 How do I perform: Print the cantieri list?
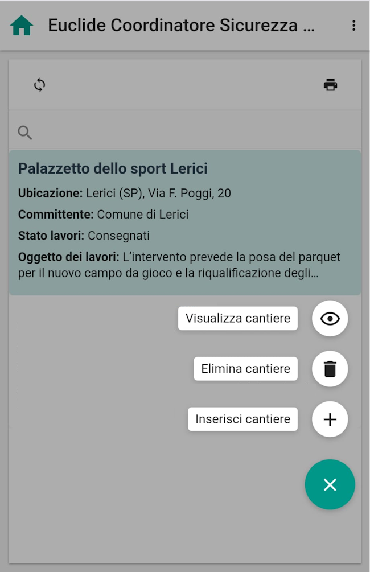click(x=330, y=85)
